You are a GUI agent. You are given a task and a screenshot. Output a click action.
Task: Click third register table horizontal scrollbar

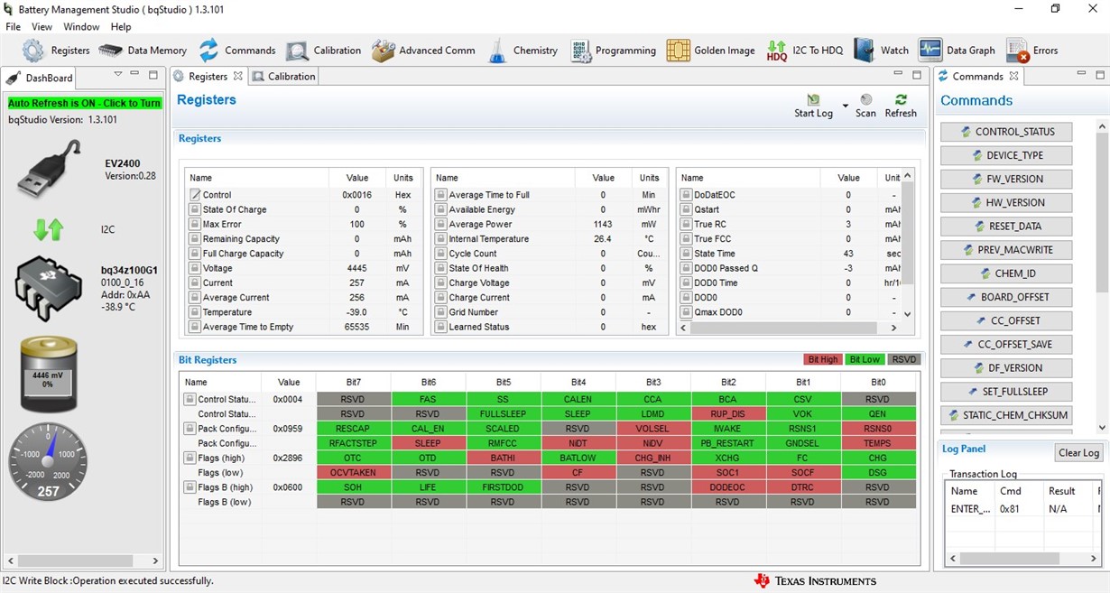(784, 328)
